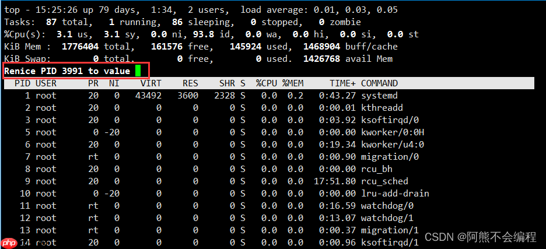This screenshot has height=249, width=546.
Task: Select the 'Renice PID 3991 to value' prompt text
Action: pos(67,71)
